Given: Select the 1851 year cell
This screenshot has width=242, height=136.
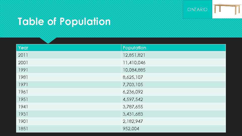Looking at the screenshot, I should [23, 129].
